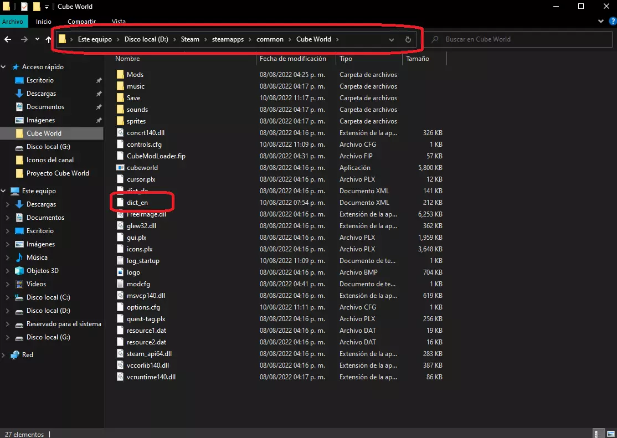Expand the Música tree node

(x=7, y=257)
